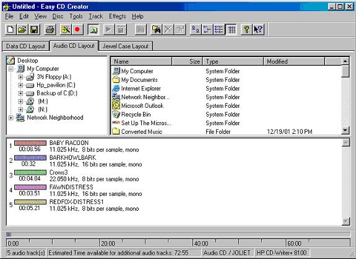
Task: Sort file list by Type column
Action: [x=233, y=61]
